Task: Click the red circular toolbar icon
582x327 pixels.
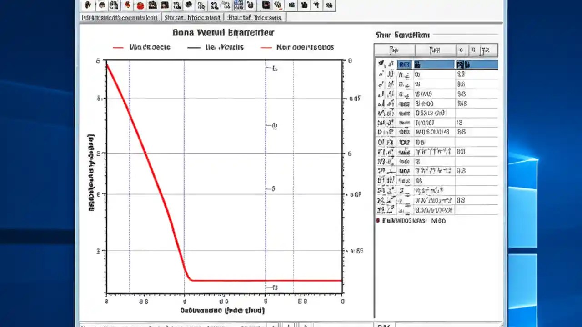Action: [140, 5]
